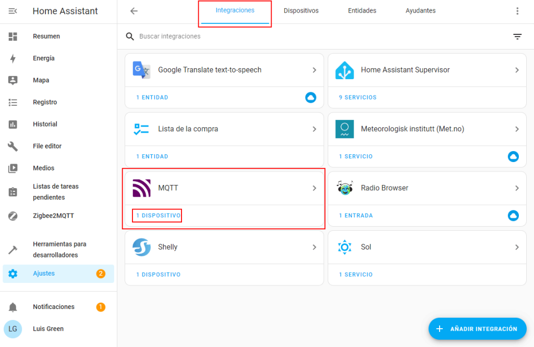Screen dimensions: 534x347
Task: Collapse the sidebar with the menu icon
Action: [13, 11]
